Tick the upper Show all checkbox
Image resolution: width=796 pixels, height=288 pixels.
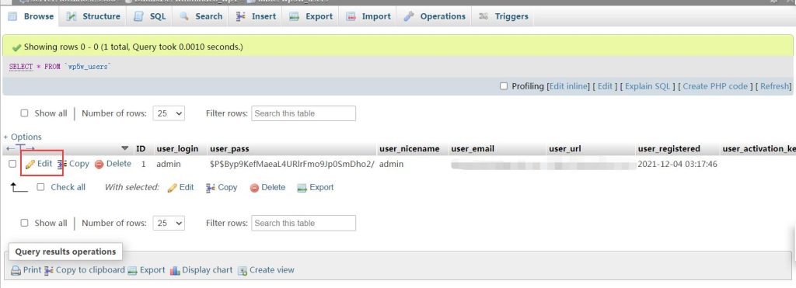[x=24, y=113]
